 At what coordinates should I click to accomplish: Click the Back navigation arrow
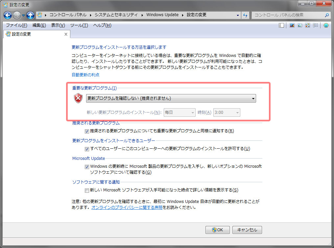pos(8,15)
